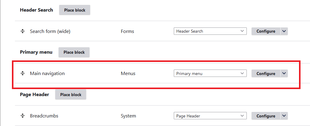Click the Main navigation row drag handle

coord(23,74)
